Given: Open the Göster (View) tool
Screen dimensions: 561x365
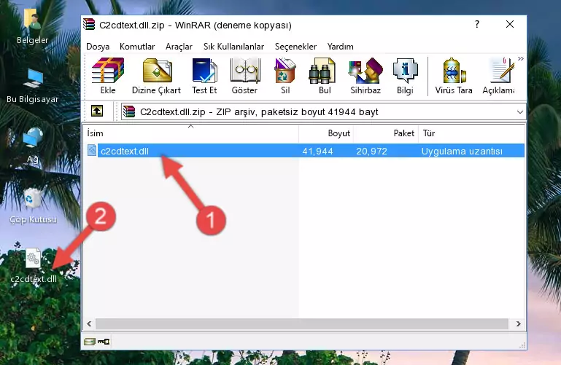Looking at the screenshot, I should 244,76.
